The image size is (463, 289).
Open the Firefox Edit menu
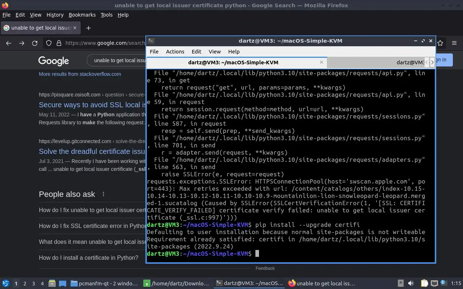pyautogui.click(x=20, y=15)
